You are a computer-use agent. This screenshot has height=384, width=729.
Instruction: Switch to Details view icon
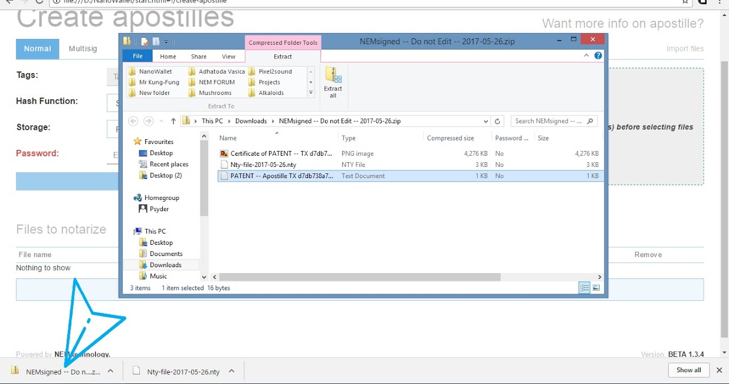tap(584, 288)
